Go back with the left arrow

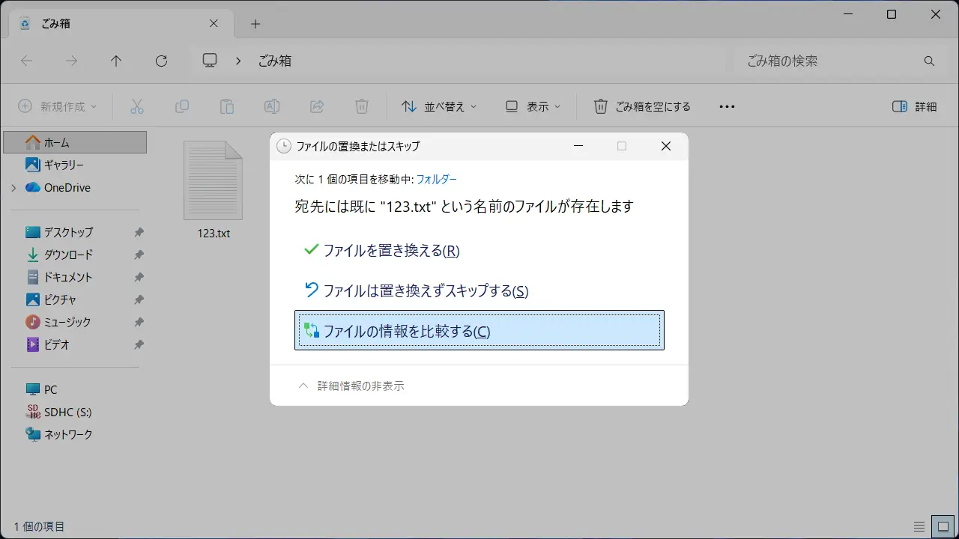click(26, 61)
